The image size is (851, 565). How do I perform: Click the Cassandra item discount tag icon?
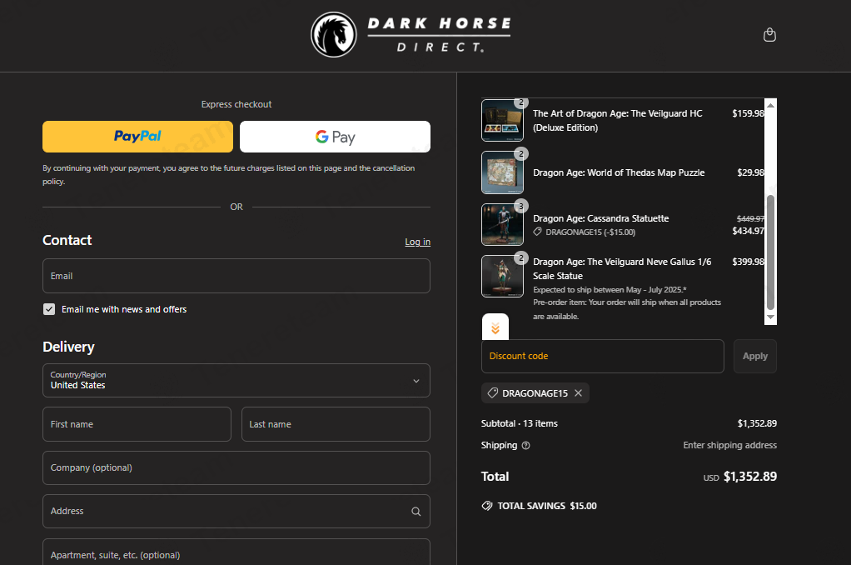537,232
